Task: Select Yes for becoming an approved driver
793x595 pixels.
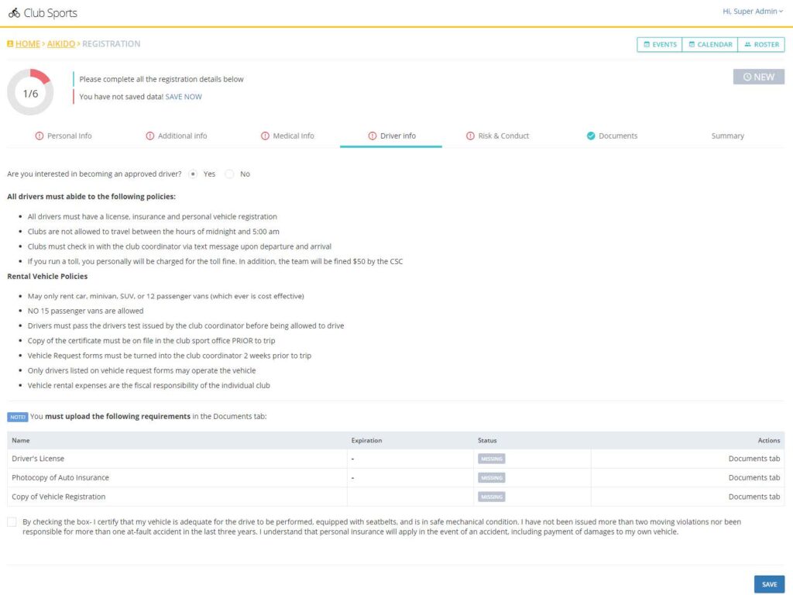Action: (x=192, y=174)
